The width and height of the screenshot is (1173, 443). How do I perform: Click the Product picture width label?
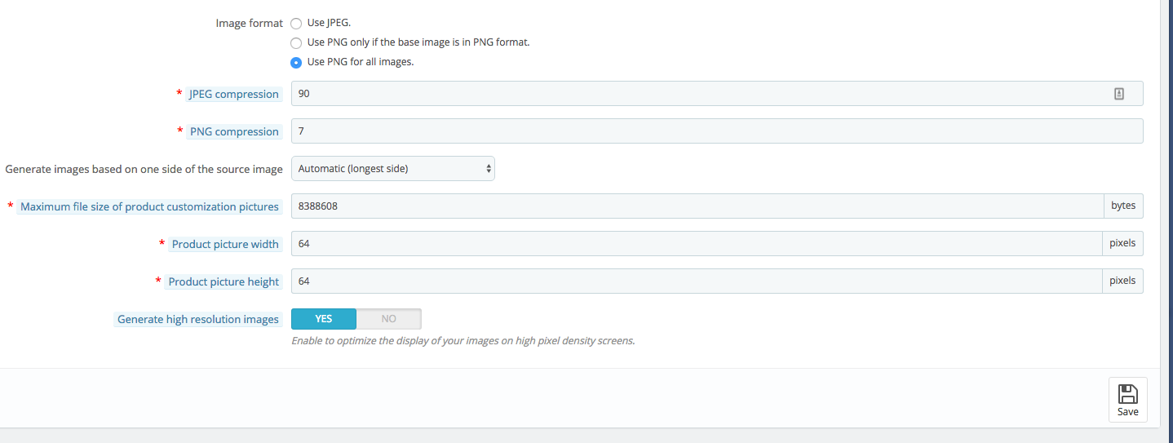[225, 245]
